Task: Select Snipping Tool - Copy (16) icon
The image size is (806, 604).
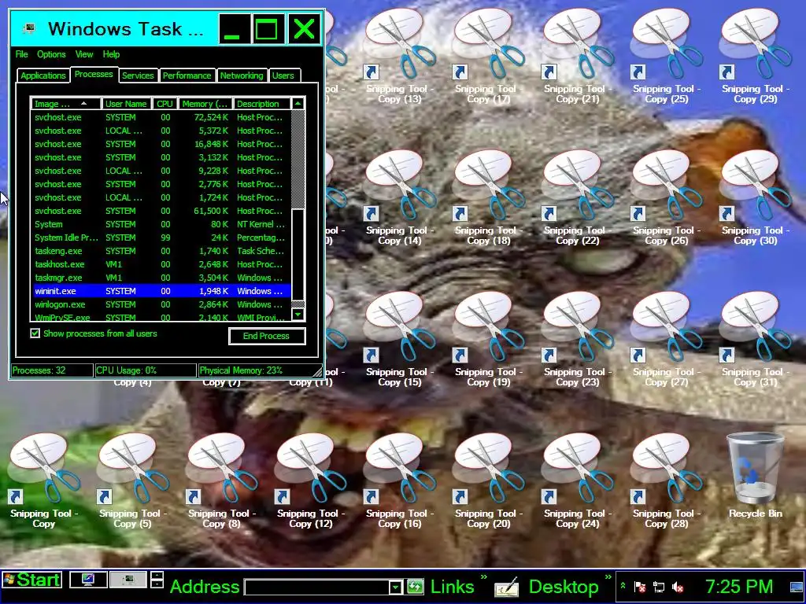Action: coord(399,481)
